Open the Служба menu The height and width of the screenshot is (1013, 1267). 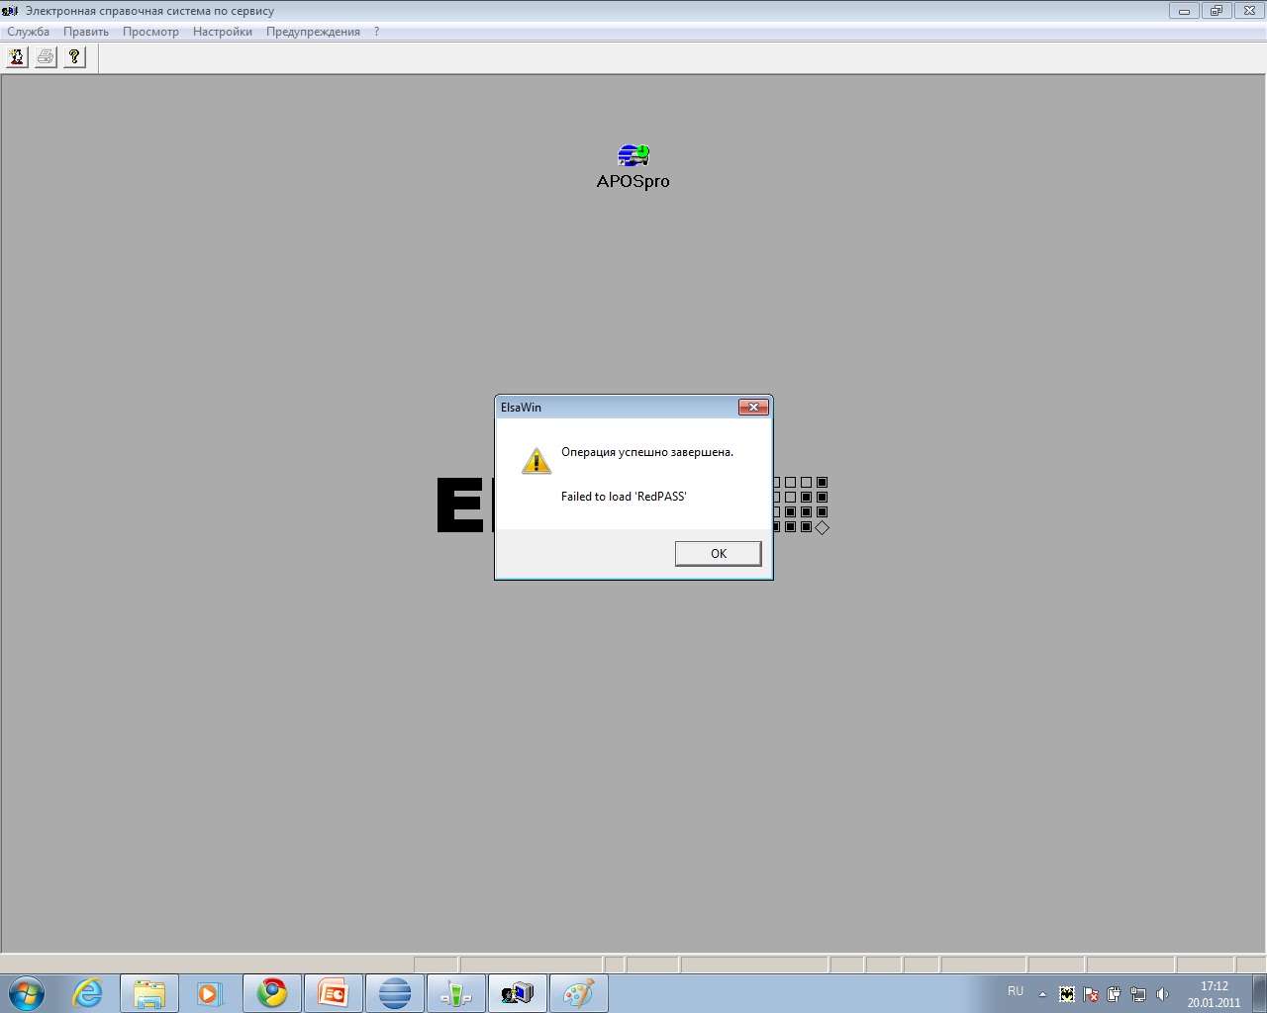click(x=28, y=32)
